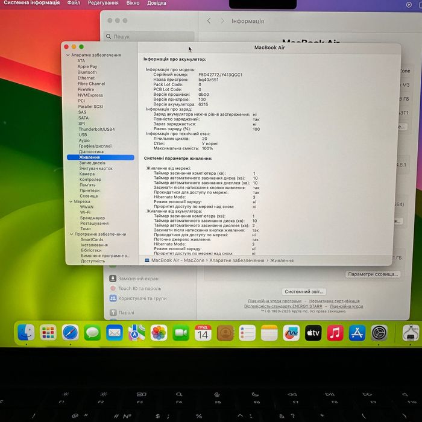This screenshot has width=422, height=422.
Task: Open Freeform app in dock
Action: point(291,333)
